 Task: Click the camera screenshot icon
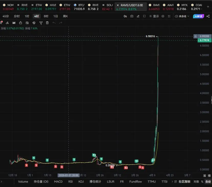[x=132, y=16]
